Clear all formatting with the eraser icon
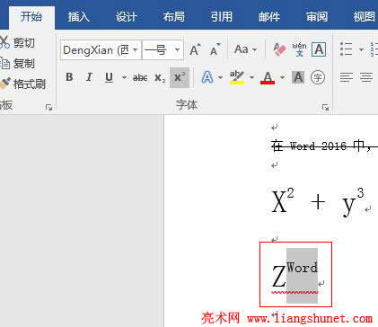The height and width of the screenshot is (327, 378). [x=279, y=49]
